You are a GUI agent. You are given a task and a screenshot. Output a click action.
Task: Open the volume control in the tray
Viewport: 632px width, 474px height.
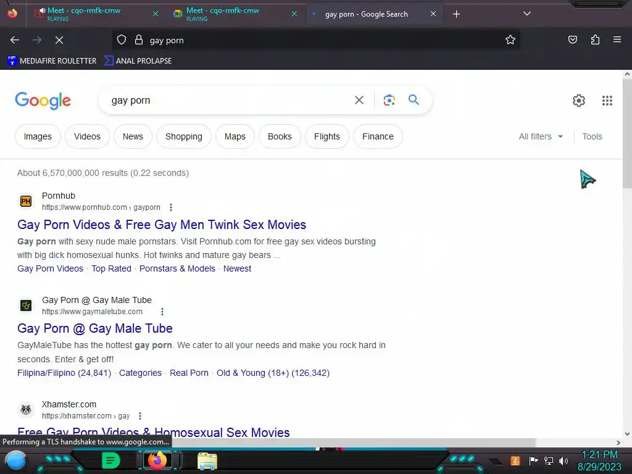pos(563,460)
